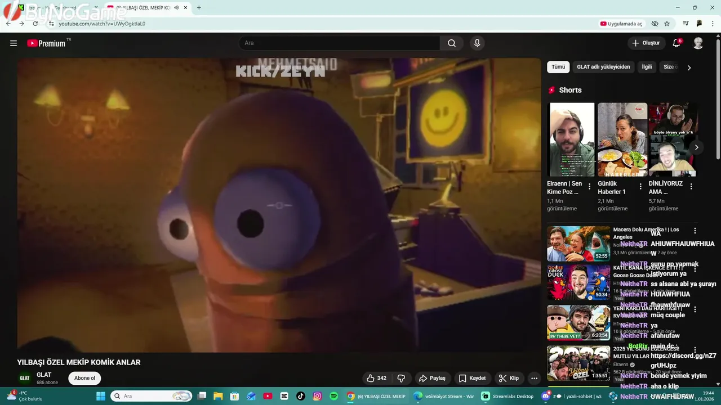Screen dimensions: 721x405
Task: Open more actions three-dot menu under video
Action: click(535, 378)
